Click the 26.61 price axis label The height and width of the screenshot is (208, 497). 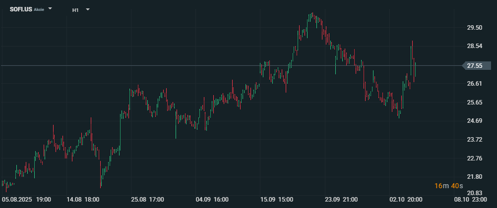(x=475, y=84)
